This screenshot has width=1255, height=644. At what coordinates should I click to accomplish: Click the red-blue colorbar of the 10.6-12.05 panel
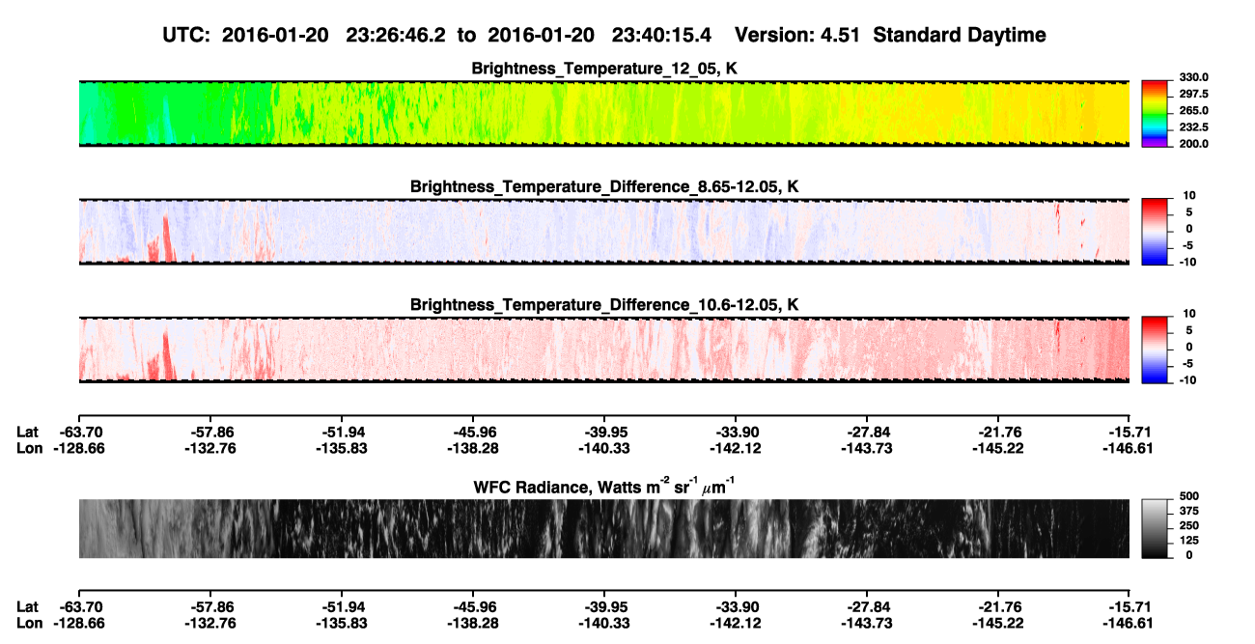click(x=1156, y=350)
